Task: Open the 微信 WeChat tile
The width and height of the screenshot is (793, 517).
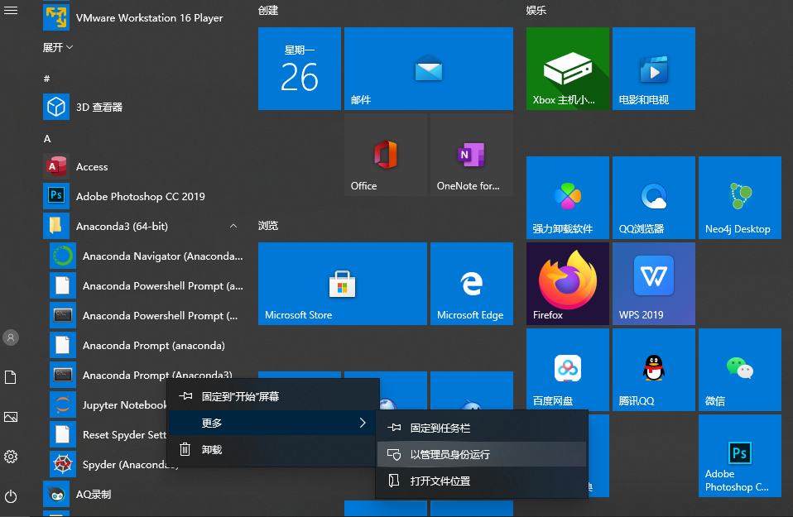Action: [739, 370]
